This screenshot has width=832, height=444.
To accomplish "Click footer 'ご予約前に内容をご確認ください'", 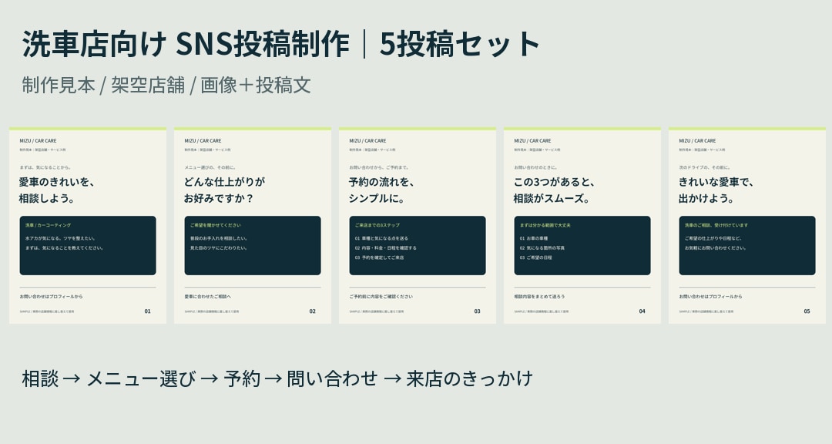I will tap(381, 296).
